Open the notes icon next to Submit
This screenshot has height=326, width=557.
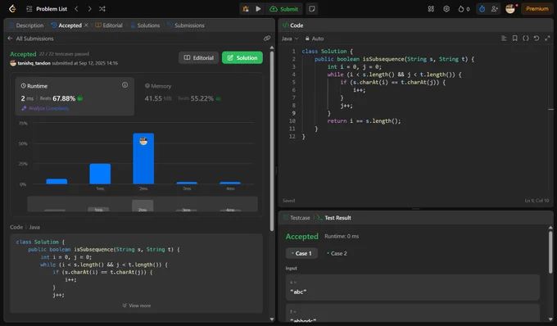312,9
